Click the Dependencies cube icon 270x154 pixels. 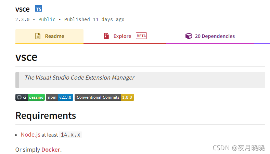point(189,36)
